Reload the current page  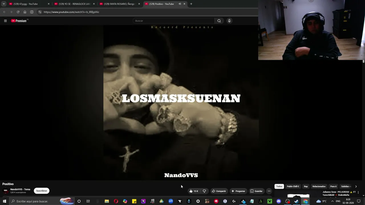click(18, 12)
